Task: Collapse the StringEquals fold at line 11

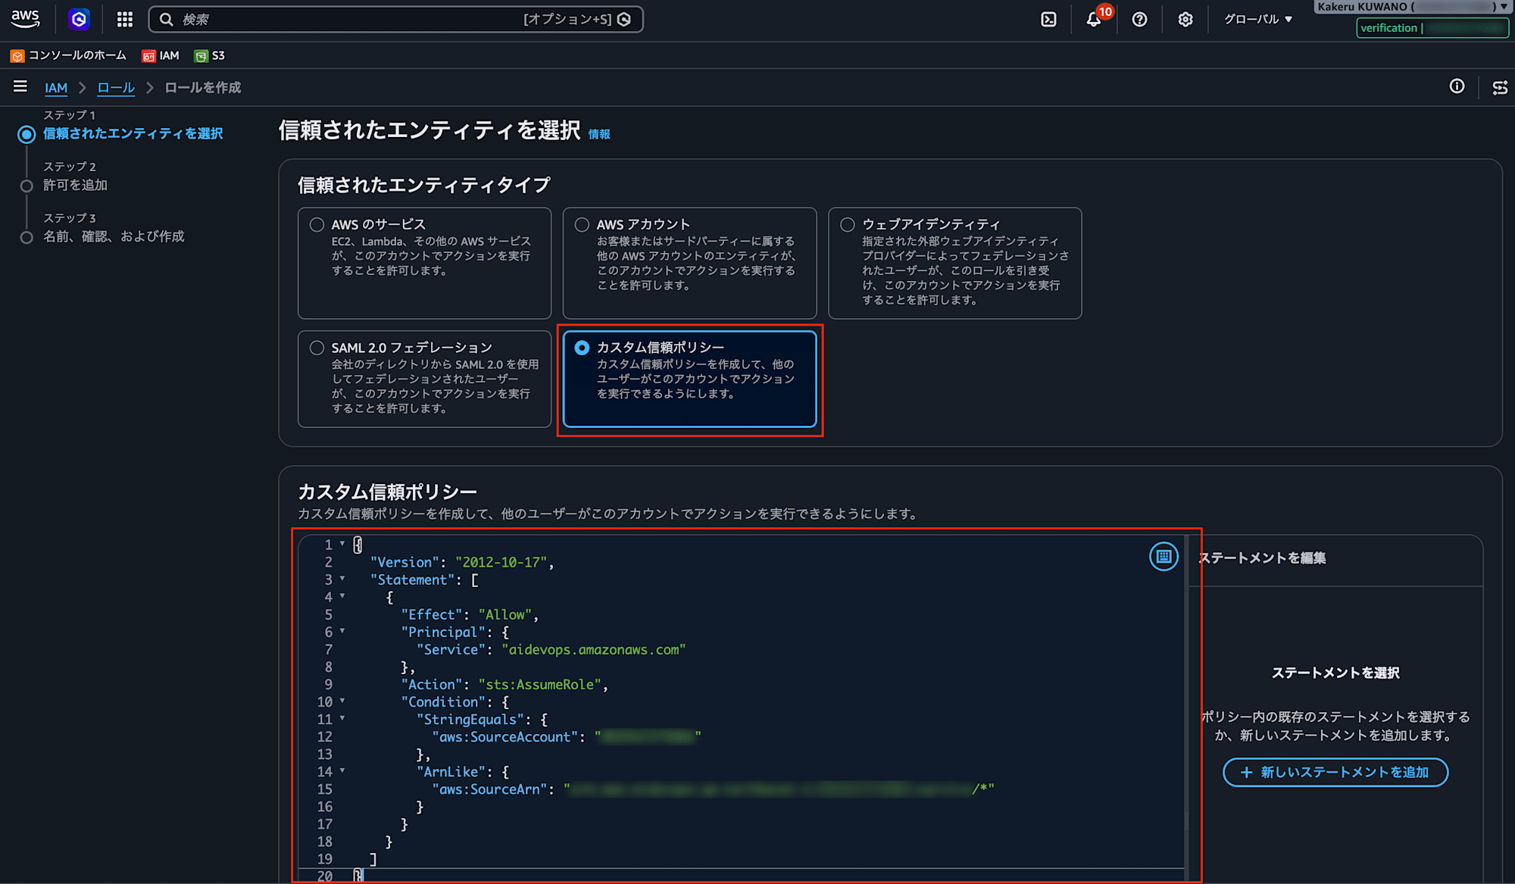Action: [342, 718]
